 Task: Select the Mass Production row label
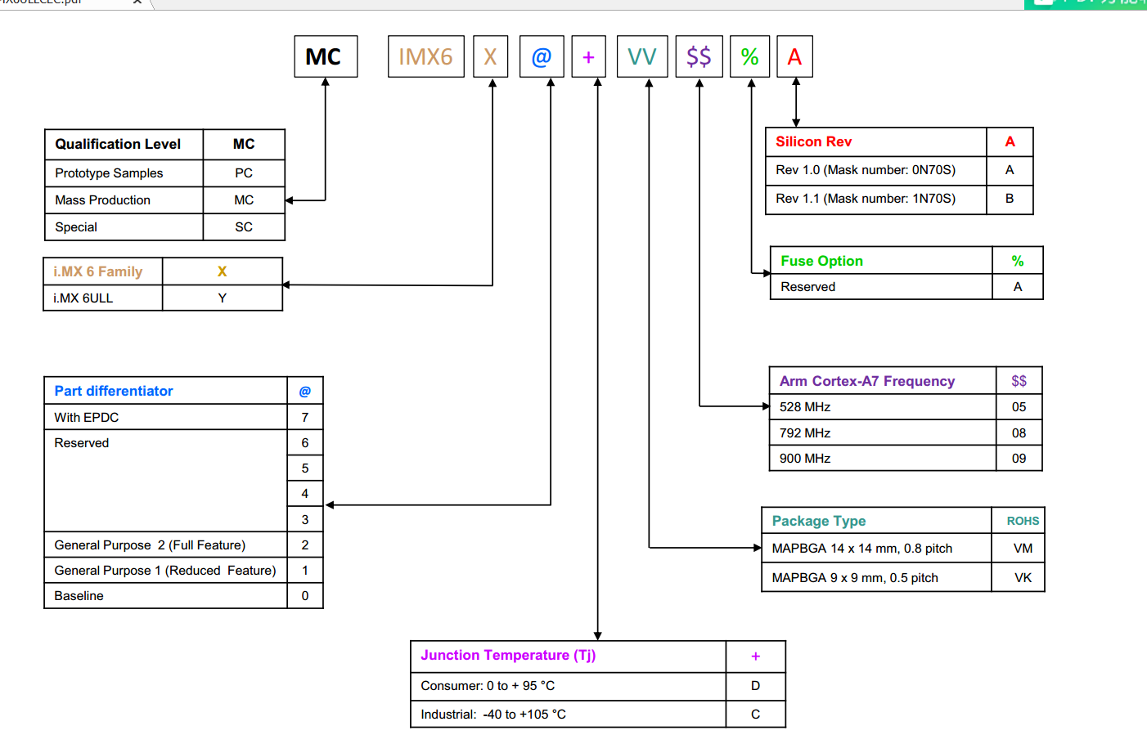tap(102, 200)
